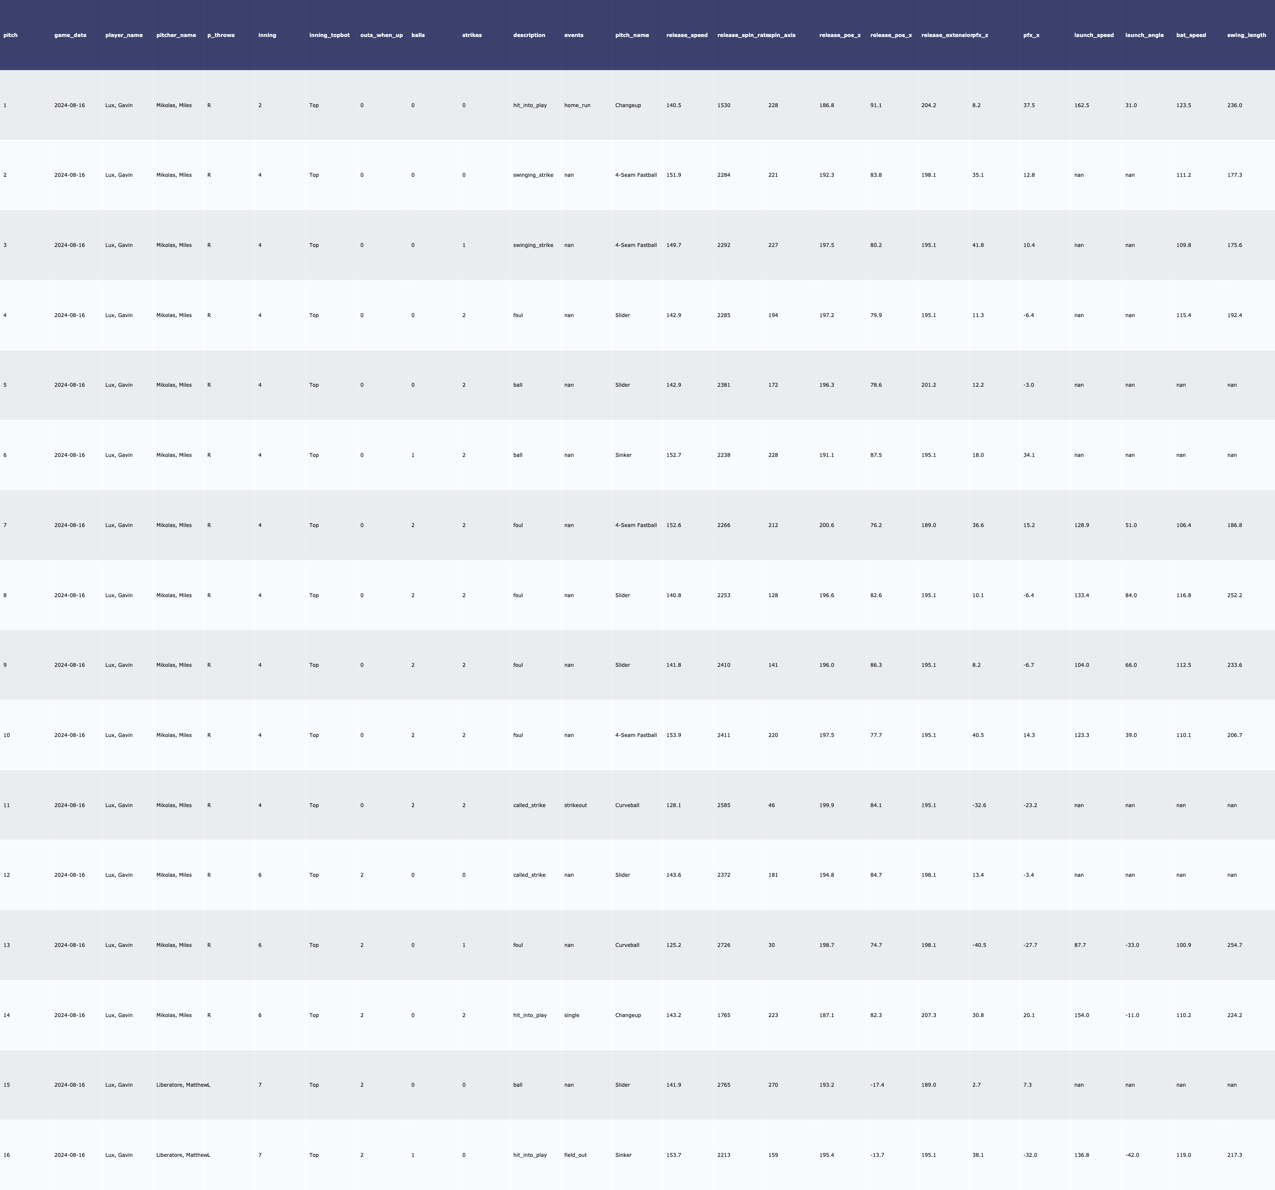Image resolution: width=1275 pixels, height=1190 pixels.
Task: Select the home_run cell in row 1
Action: [x=577, y=105]
